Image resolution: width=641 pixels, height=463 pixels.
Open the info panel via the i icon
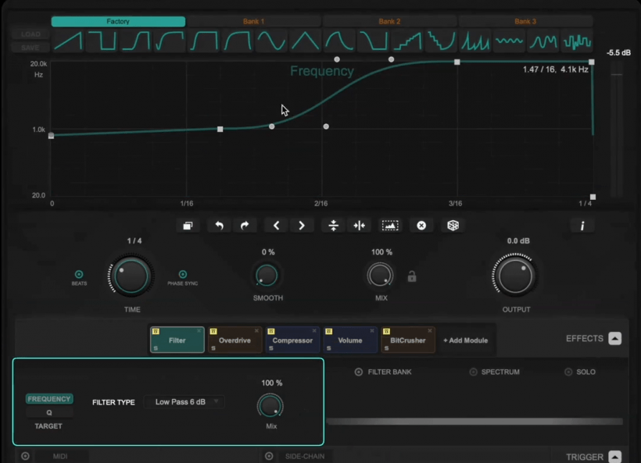click(582, 226)
